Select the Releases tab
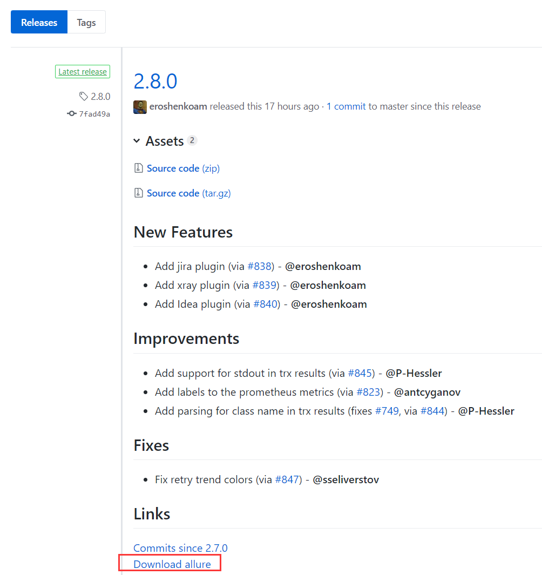 pos(39,23)
